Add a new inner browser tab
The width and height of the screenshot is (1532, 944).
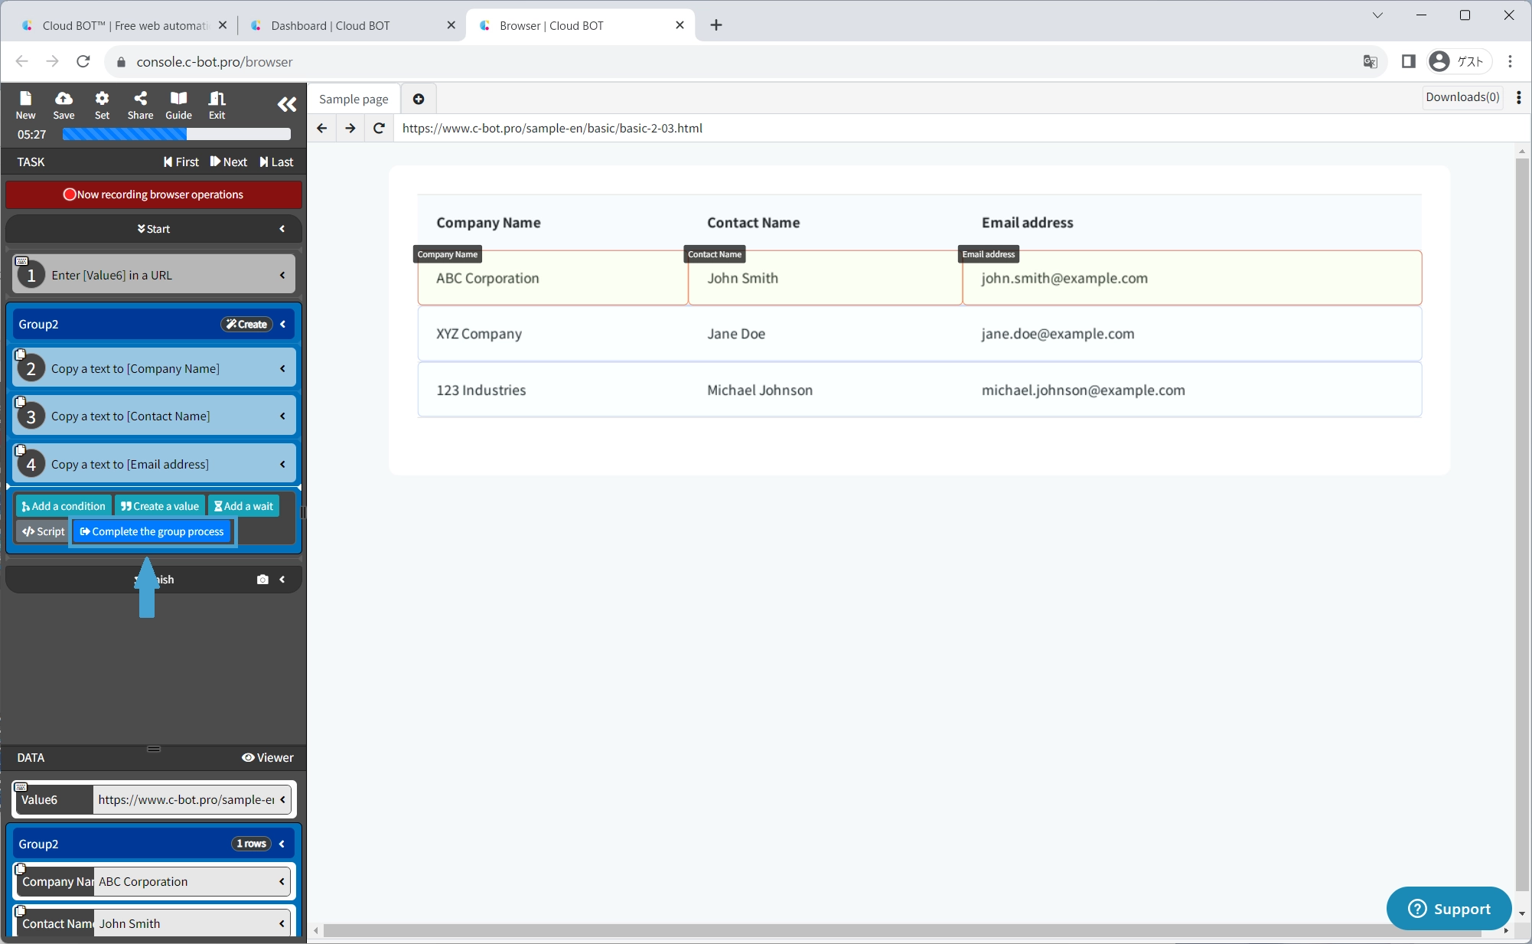point(419,99)
